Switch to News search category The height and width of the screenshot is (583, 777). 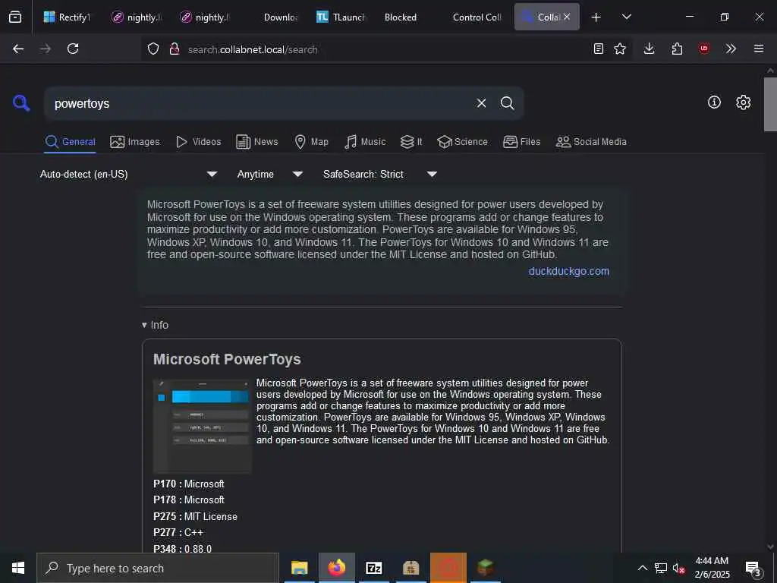tap(257, 142)
